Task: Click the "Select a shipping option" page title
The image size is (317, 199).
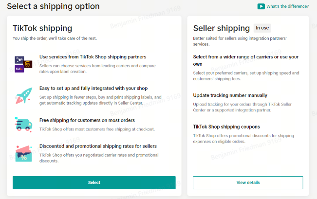Action: (53, 6)
